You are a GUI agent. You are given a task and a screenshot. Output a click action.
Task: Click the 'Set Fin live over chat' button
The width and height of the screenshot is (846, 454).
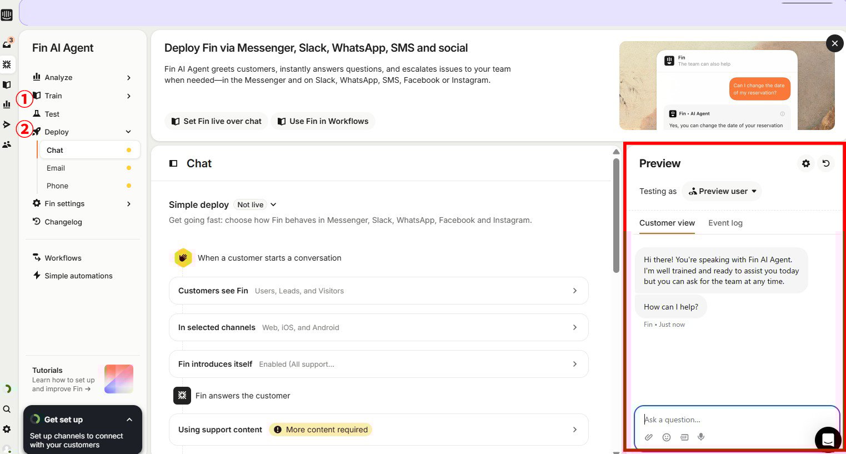point(216,121)
